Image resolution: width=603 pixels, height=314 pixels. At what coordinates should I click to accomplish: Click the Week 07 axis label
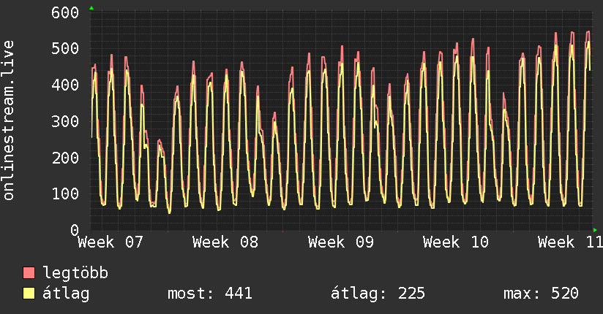(x=111, y=242)
